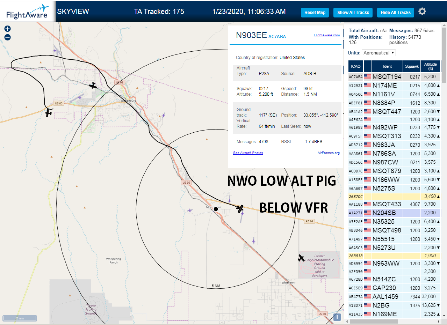Select the N169ME row

[x=394, y=314]
